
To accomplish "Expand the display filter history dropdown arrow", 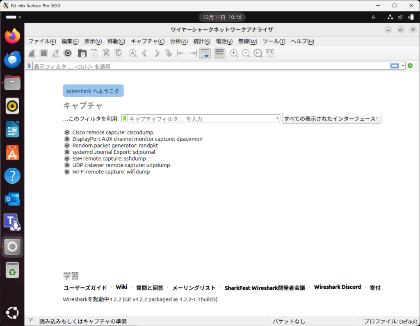I will coord(403,66).
